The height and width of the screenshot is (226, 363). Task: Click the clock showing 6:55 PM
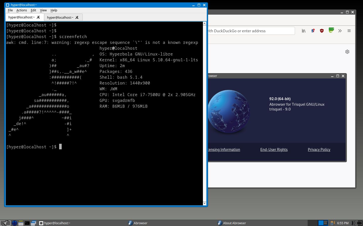coord(343,223)
